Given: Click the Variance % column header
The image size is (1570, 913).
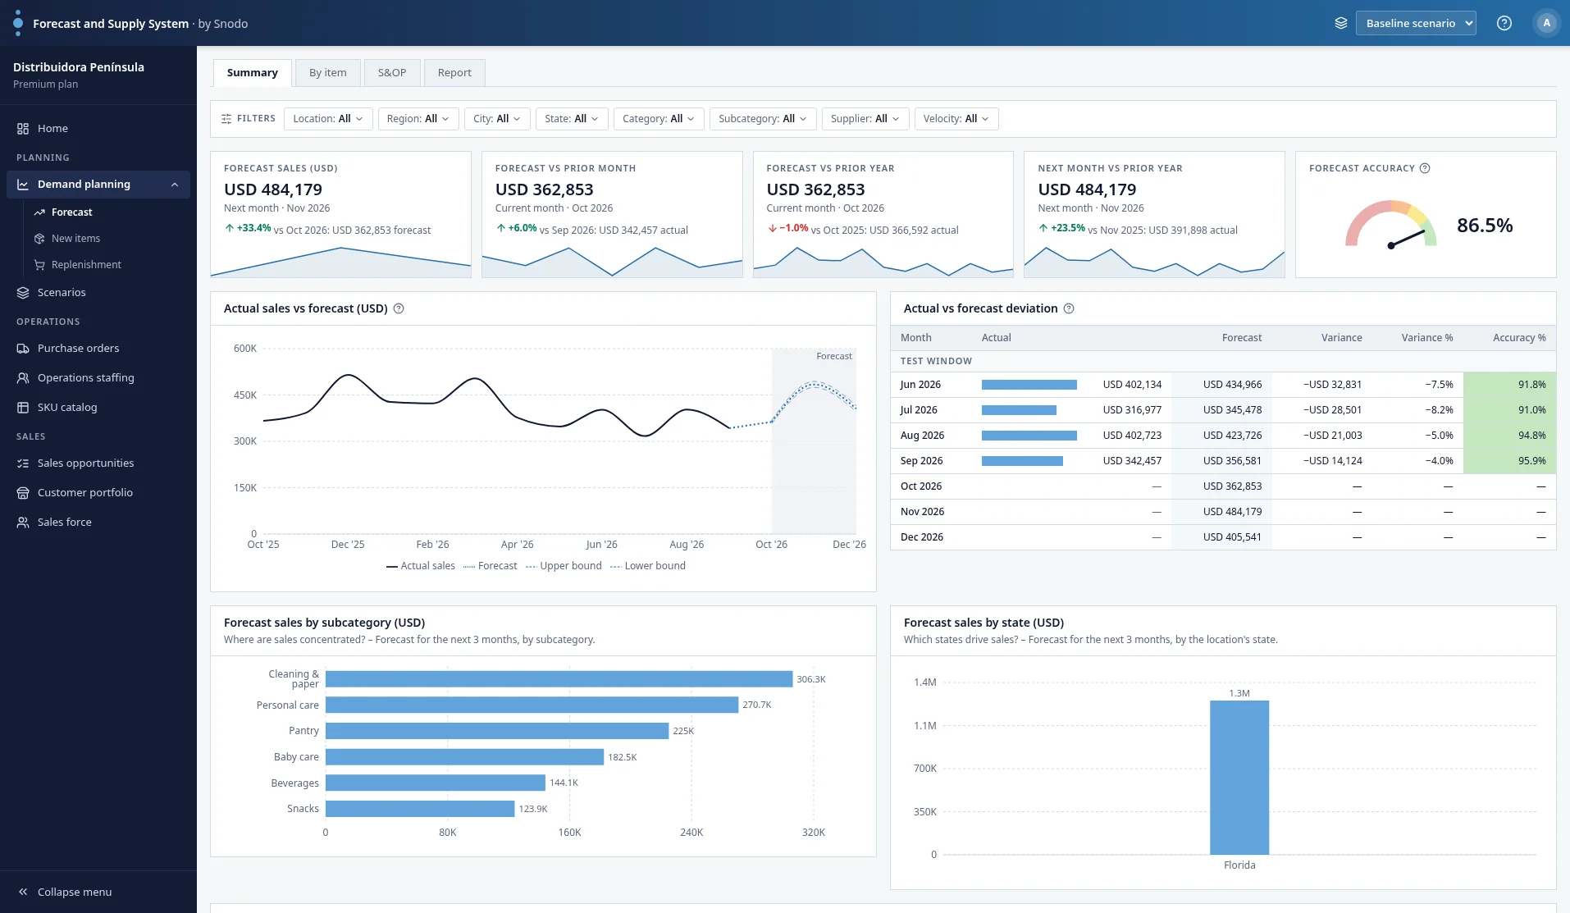Looking at the screenshot, I should click(1427, 338).
